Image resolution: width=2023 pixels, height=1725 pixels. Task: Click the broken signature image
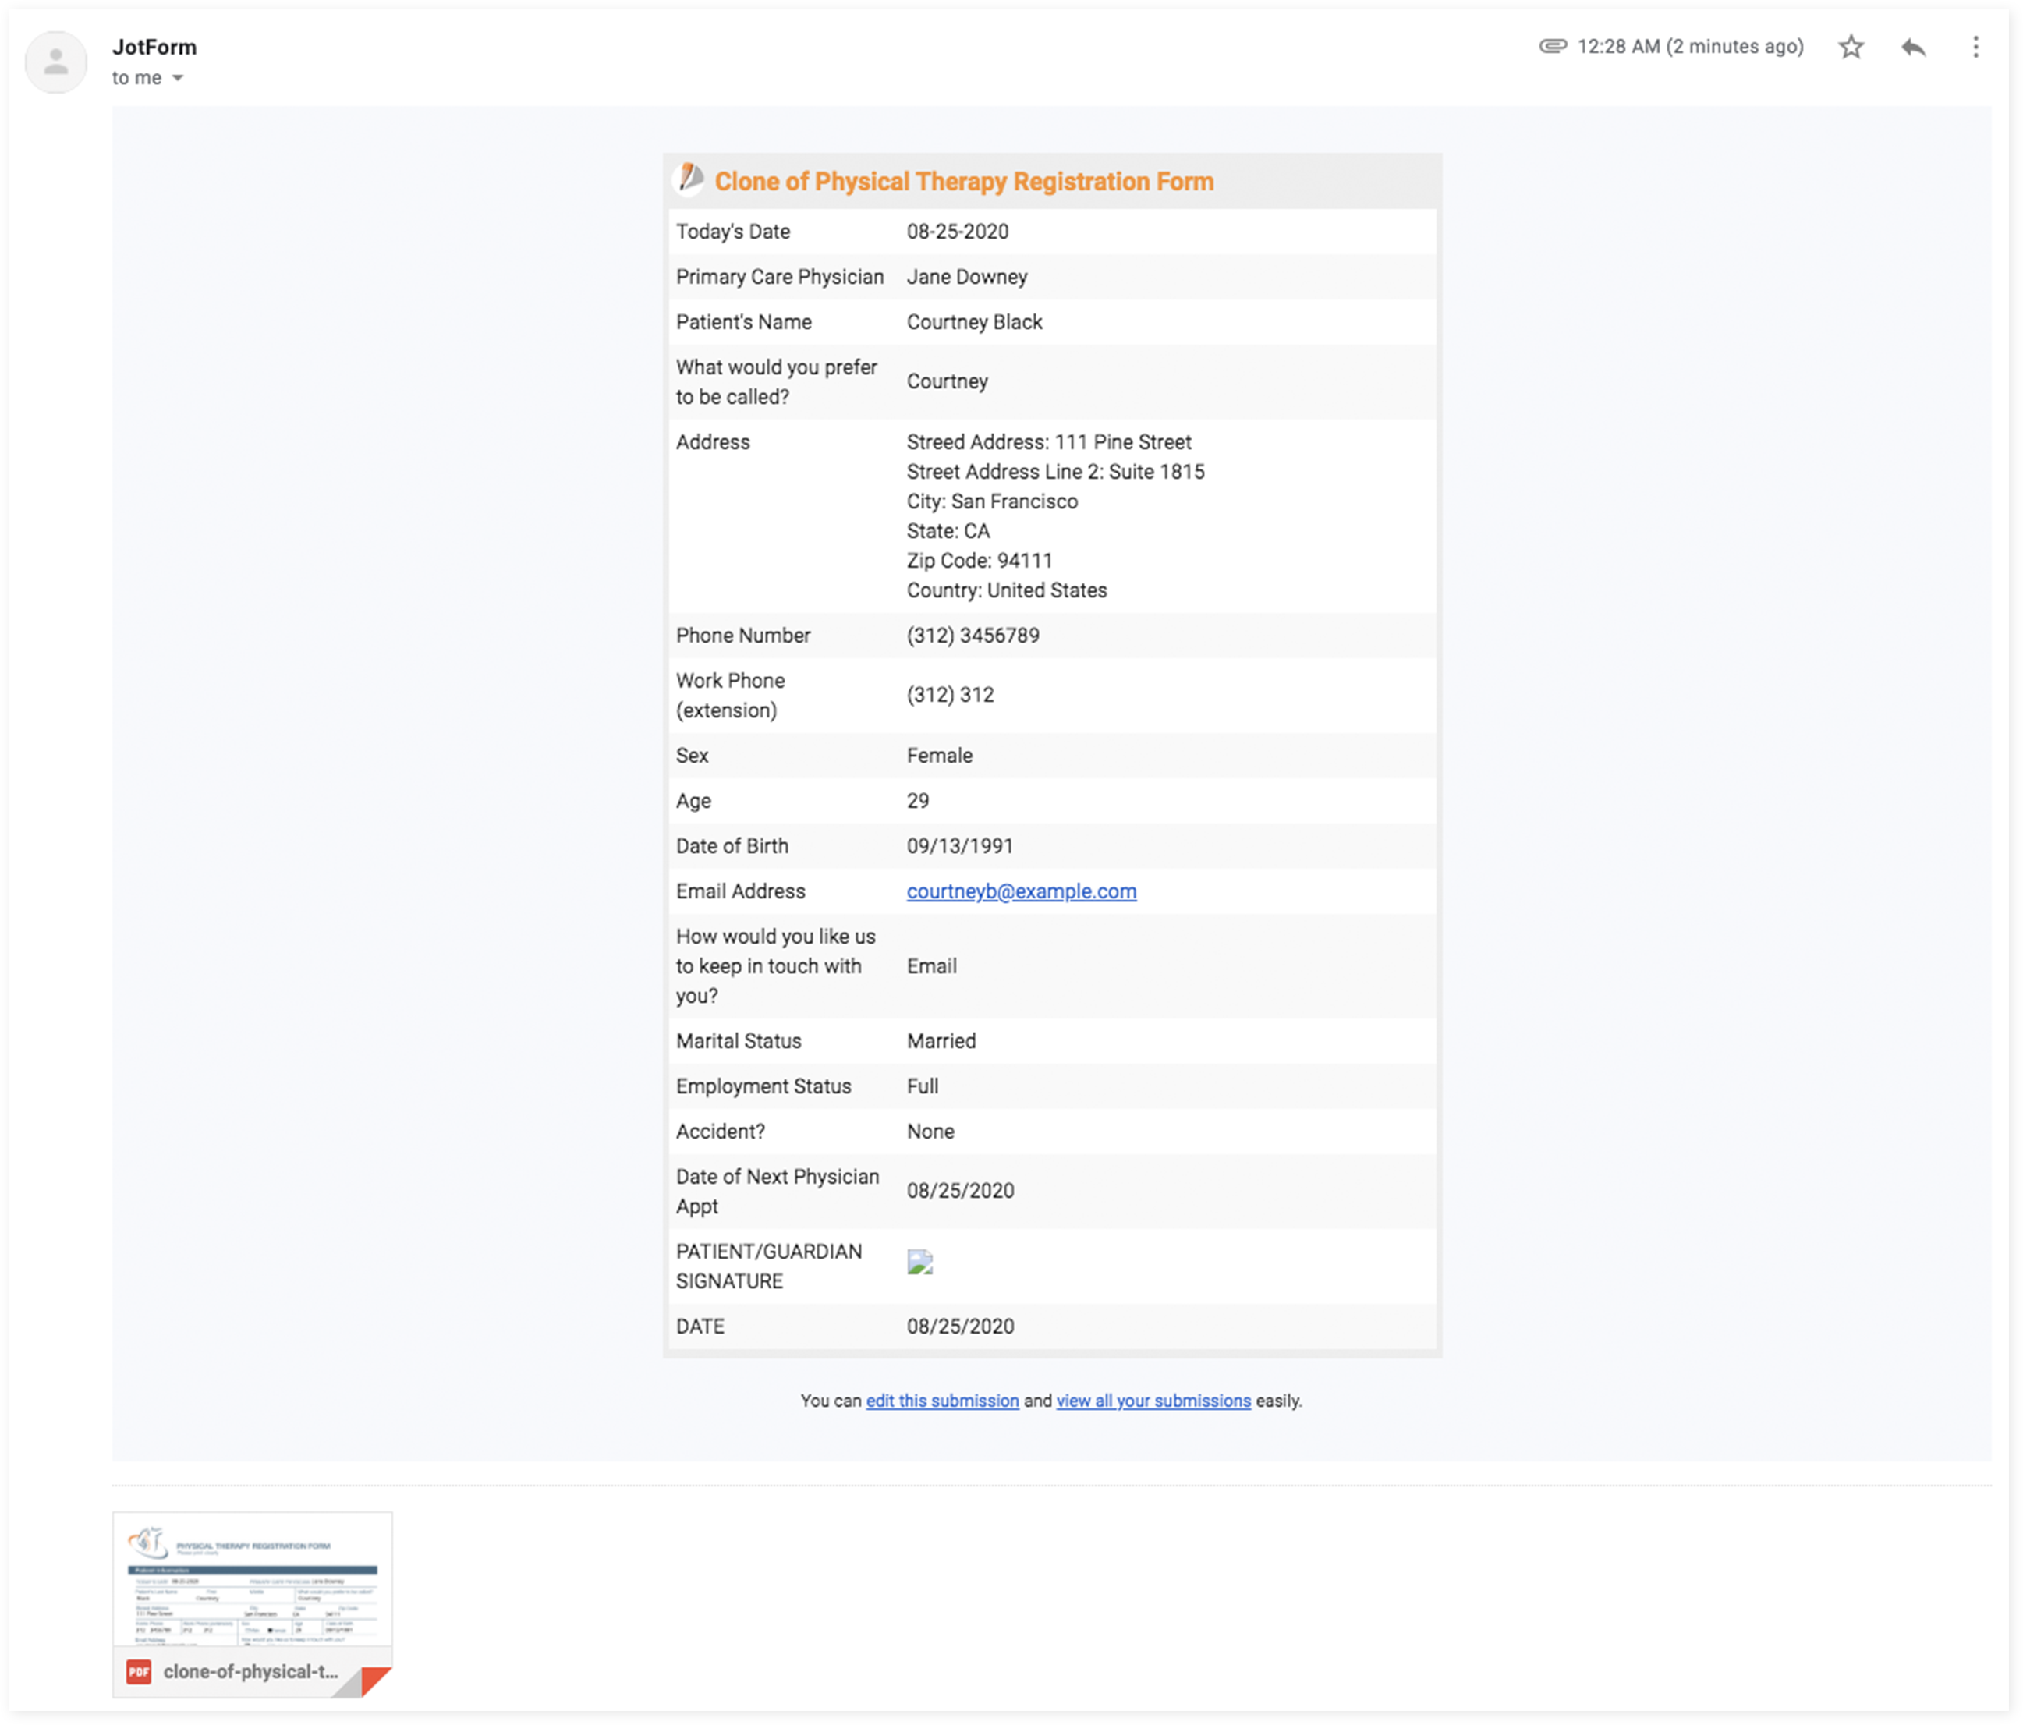click(919, 1263)
